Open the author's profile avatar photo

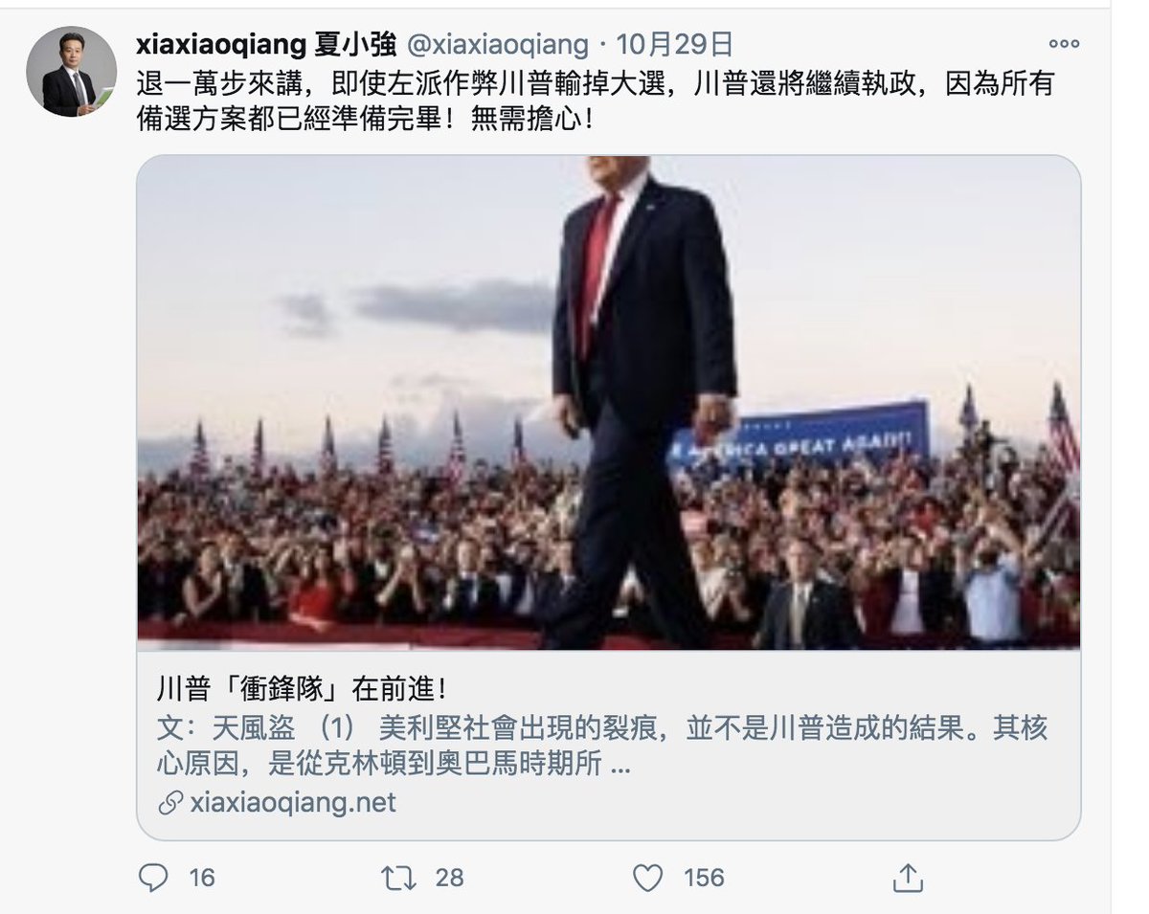(x=71, y=71)
